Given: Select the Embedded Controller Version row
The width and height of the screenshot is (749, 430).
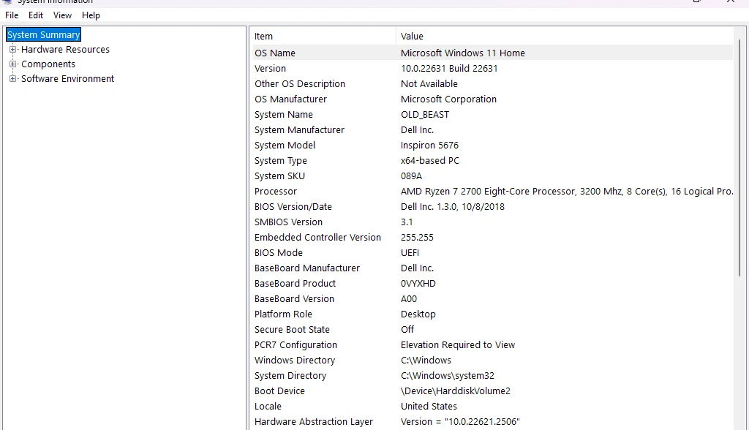Looking at the screenshot, I should point(492,238).
